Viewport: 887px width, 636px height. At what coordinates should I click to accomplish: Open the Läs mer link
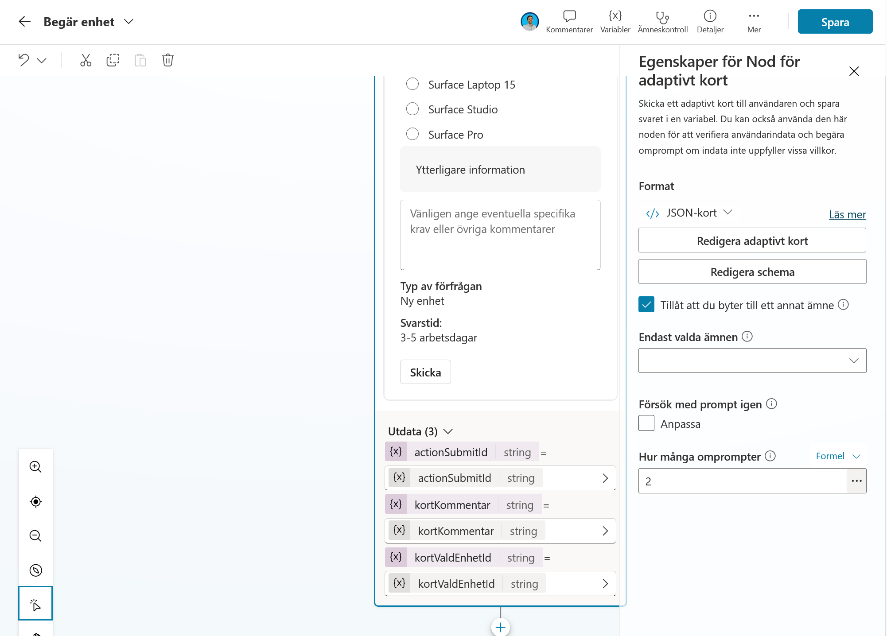click(847, 214)
